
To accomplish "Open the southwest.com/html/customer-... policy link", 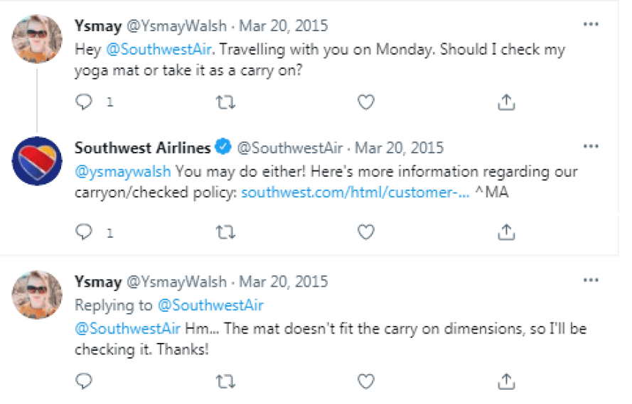I will tap(355, 192).
